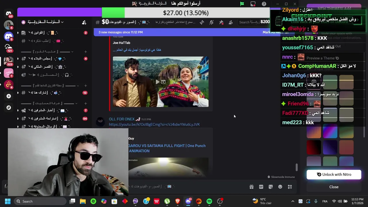368x207 pixels.
Task: Select the orange-to-purple gradient theme swatch
Action: [x=314, y=132]
